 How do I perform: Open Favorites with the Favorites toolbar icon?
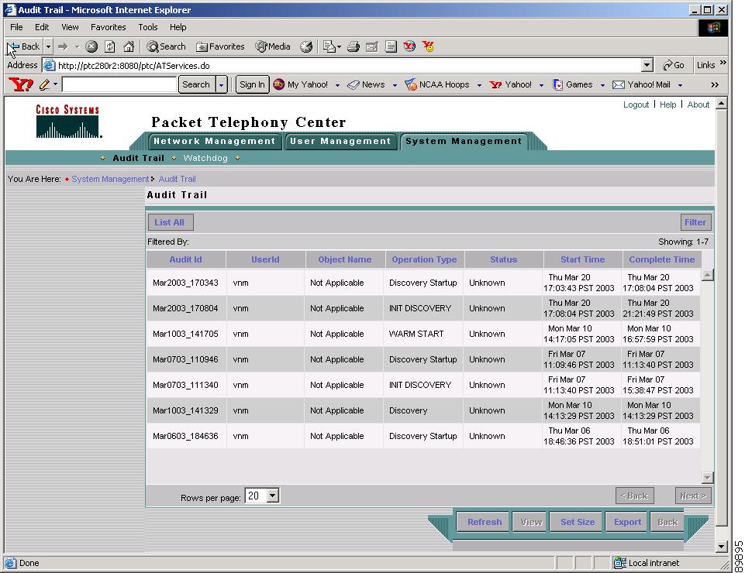pyautogui.click(x=220, y=46)
